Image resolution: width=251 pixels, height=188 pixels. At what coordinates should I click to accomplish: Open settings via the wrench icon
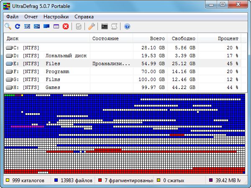coord(91,26)
